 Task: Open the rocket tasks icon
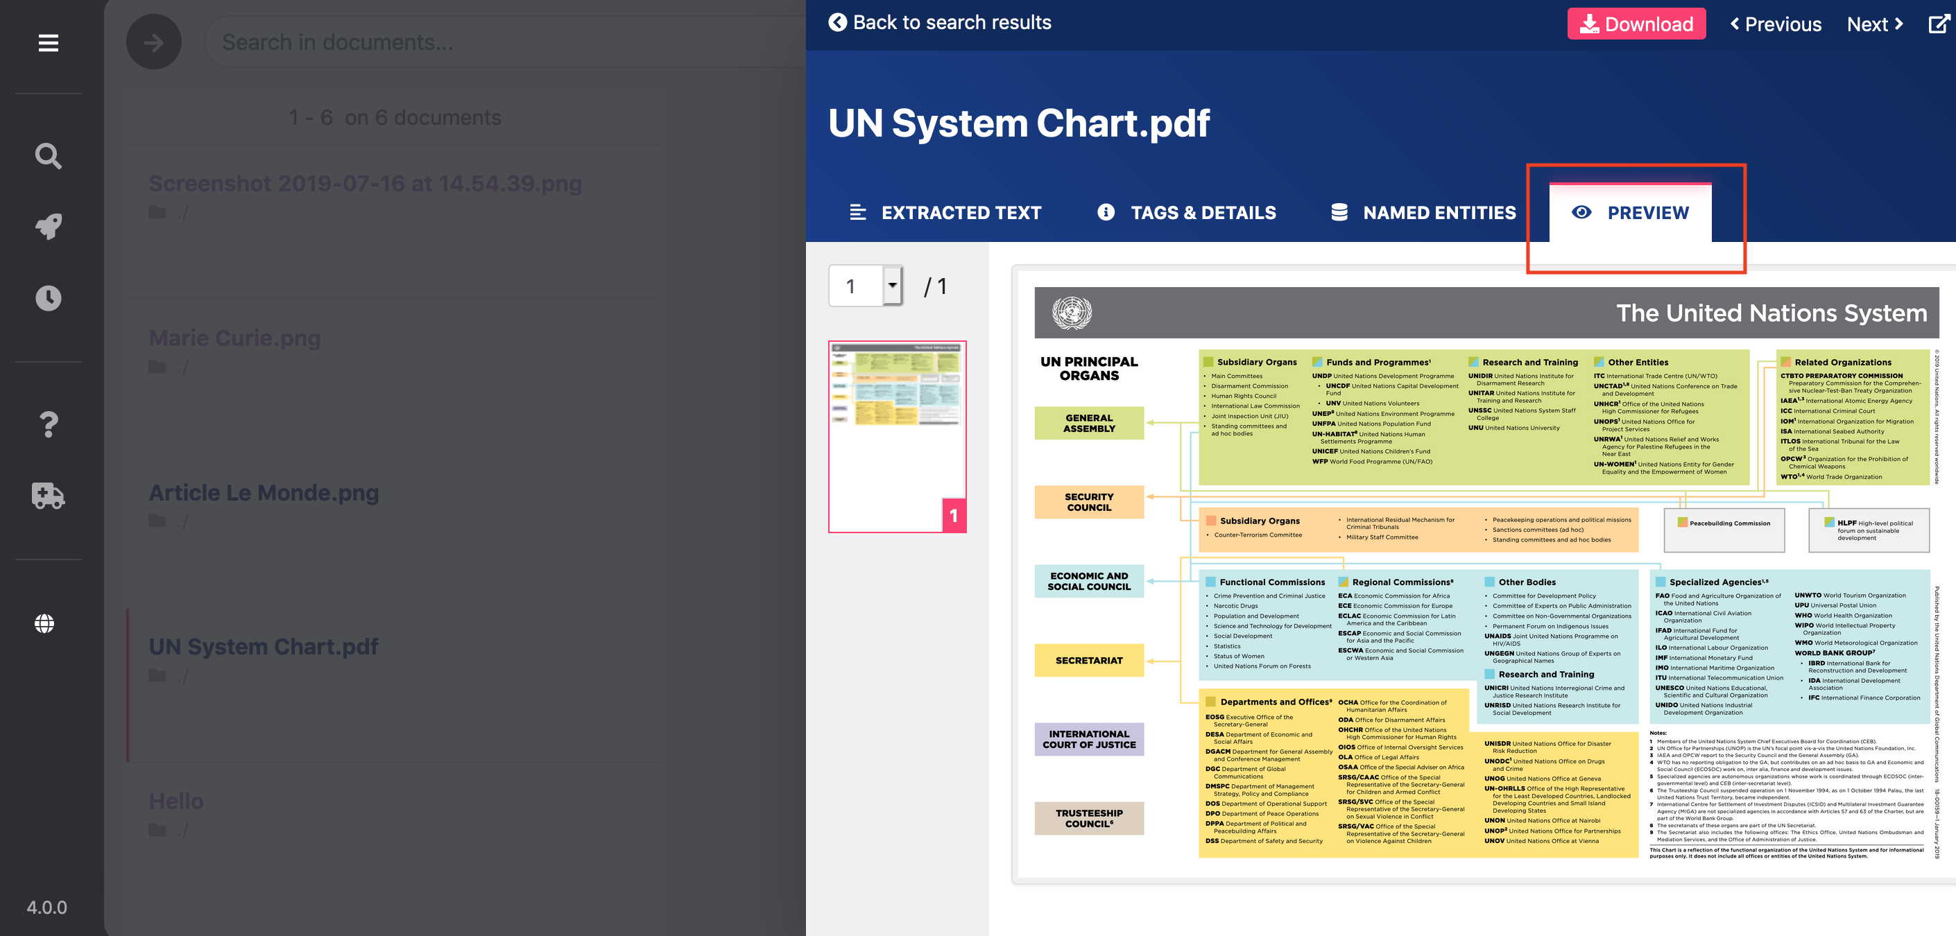tap(48, 225)
